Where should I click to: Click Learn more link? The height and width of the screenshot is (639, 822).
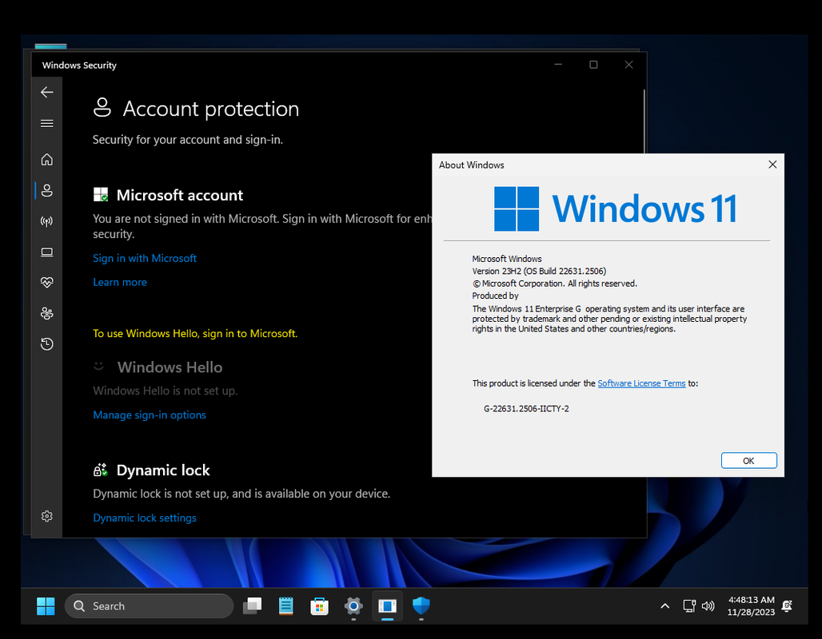tap(120, 282)
